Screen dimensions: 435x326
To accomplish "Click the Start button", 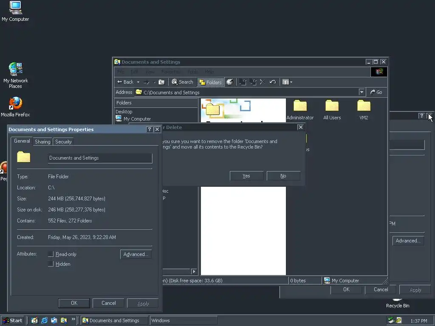I will click(x=13, y=320).
